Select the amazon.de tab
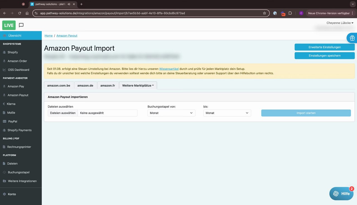357x205 pixels. click(85, 86)
